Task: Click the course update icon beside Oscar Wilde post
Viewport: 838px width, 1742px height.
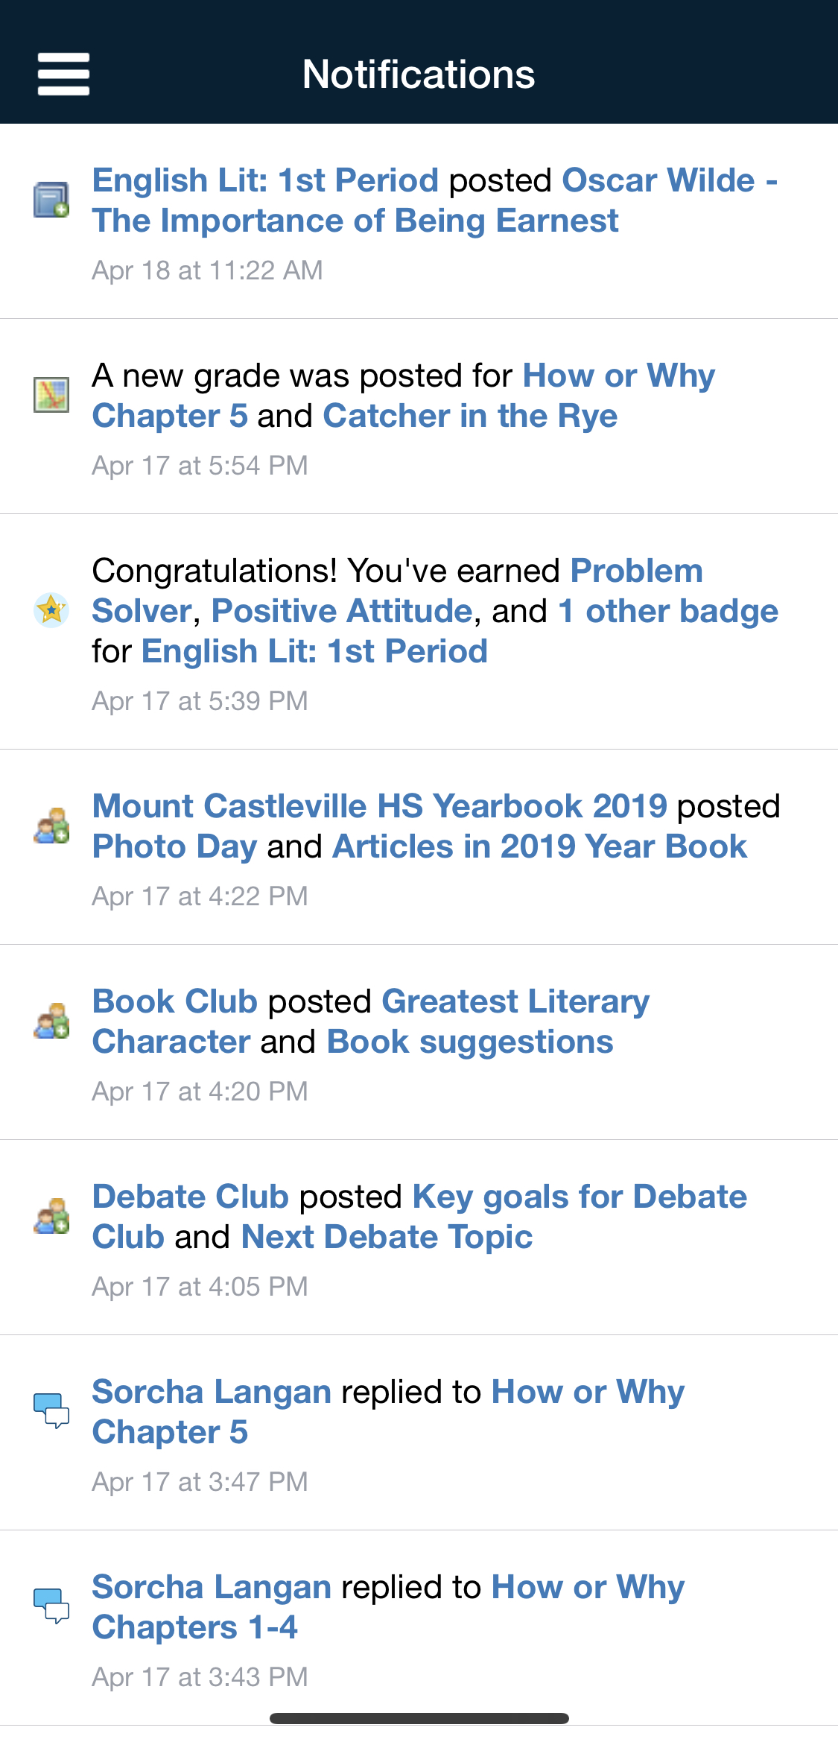Action: tap(51, 200)
